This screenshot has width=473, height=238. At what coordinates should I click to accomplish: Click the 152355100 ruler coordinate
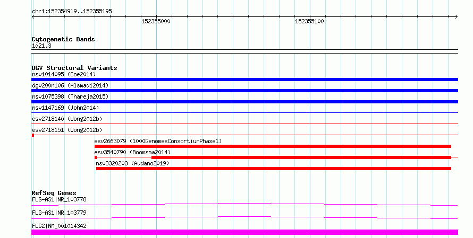click(x=309, y=21)
